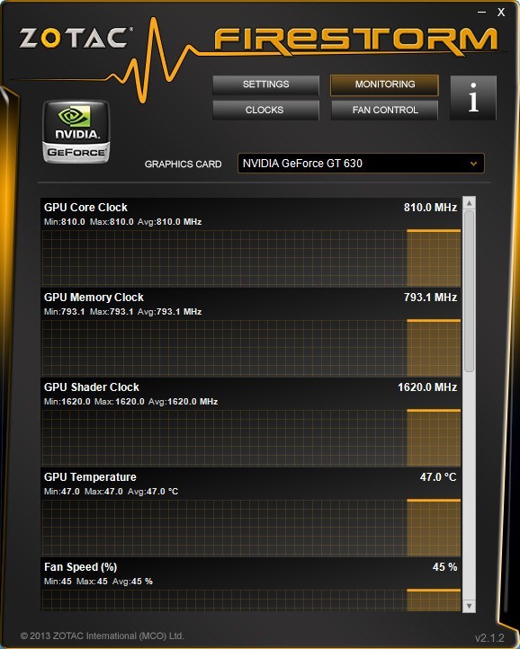Viewport: 520px width, 649px height.
Task: Open the CLOCKS tab
Action: (x=265, y=110)
